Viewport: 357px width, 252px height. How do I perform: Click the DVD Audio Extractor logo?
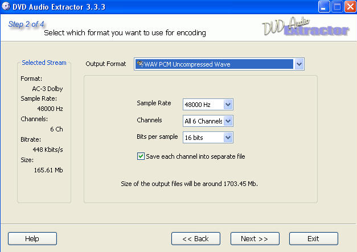(306, 27)
